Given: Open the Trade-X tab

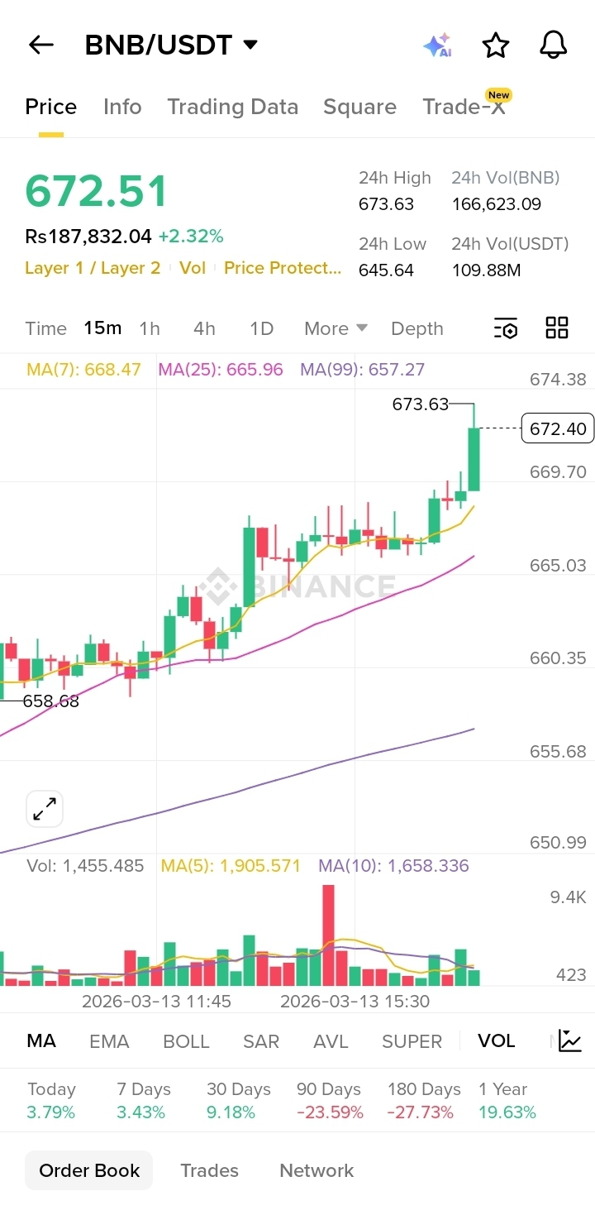Looking at the screenshot, I should (464, 107).
